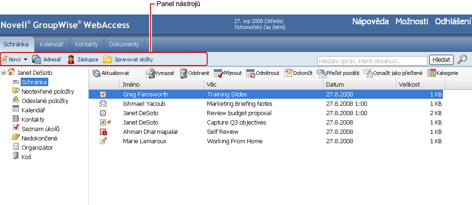Open the Nový dropdown arrow
This screenshot has height=205, width=472.
pyautogui.click(x=25, y=59)
